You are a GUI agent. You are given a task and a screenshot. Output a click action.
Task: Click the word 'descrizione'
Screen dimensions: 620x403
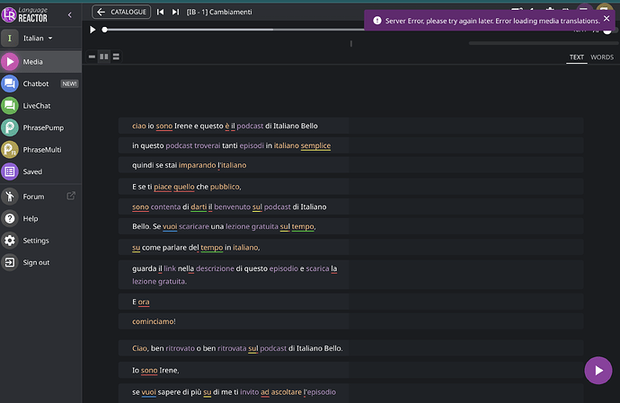click(x=215, y=268)
